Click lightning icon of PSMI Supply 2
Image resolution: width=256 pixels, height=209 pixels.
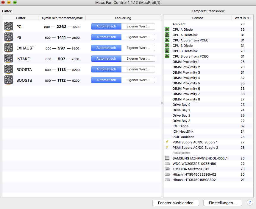pyautogui.click(x=167, y=147)
